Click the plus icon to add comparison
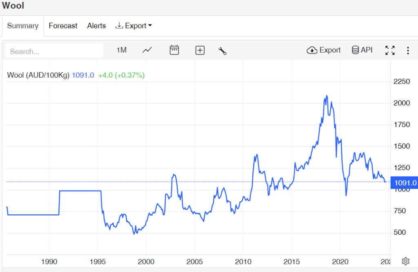The height and width of the screenshot is (272, 418). [200, 50]
